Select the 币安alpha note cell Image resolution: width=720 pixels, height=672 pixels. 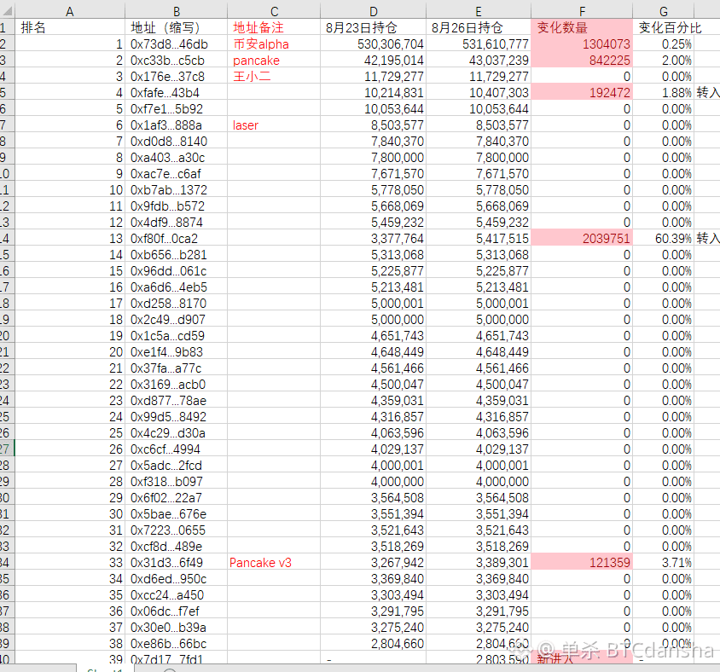click(274, 44)
